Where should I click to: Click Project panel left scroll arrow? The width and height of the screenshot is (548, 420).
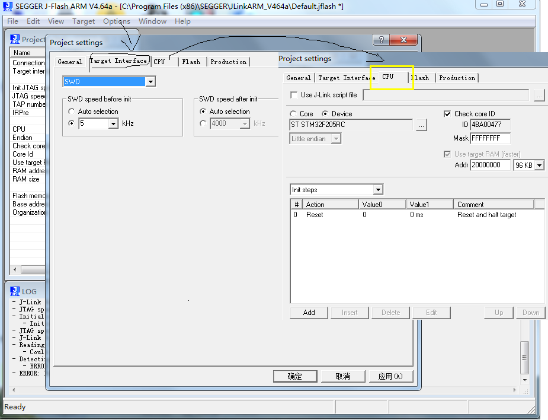15,269
